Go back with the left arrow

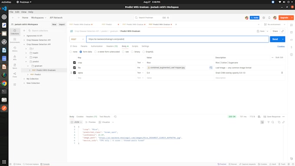(x=13, y=18)
